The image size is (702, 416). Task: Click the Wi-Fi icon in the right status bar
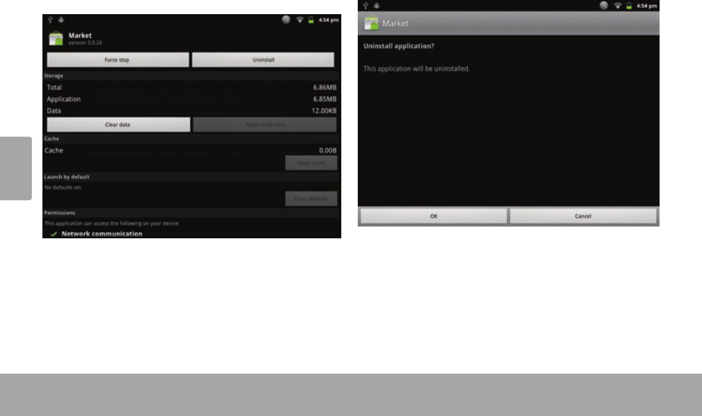(618, 6)
